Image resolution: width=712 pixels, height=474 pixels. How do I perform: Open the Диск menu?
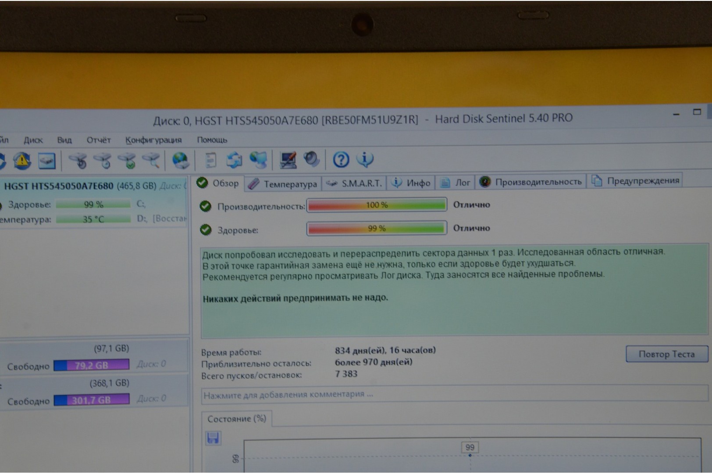click(x=33, y=140)
